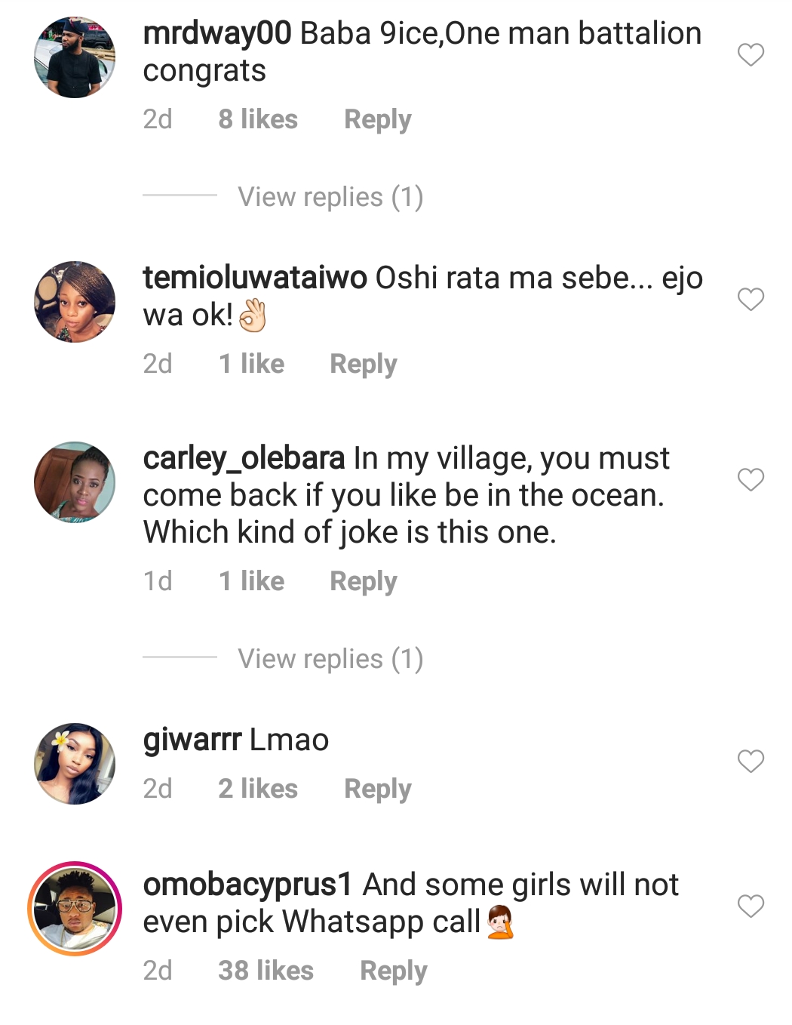Screen dimensions: 792x1025
Task: Like omobacyprus1's Whatsapp call comment
Action: 751,906
